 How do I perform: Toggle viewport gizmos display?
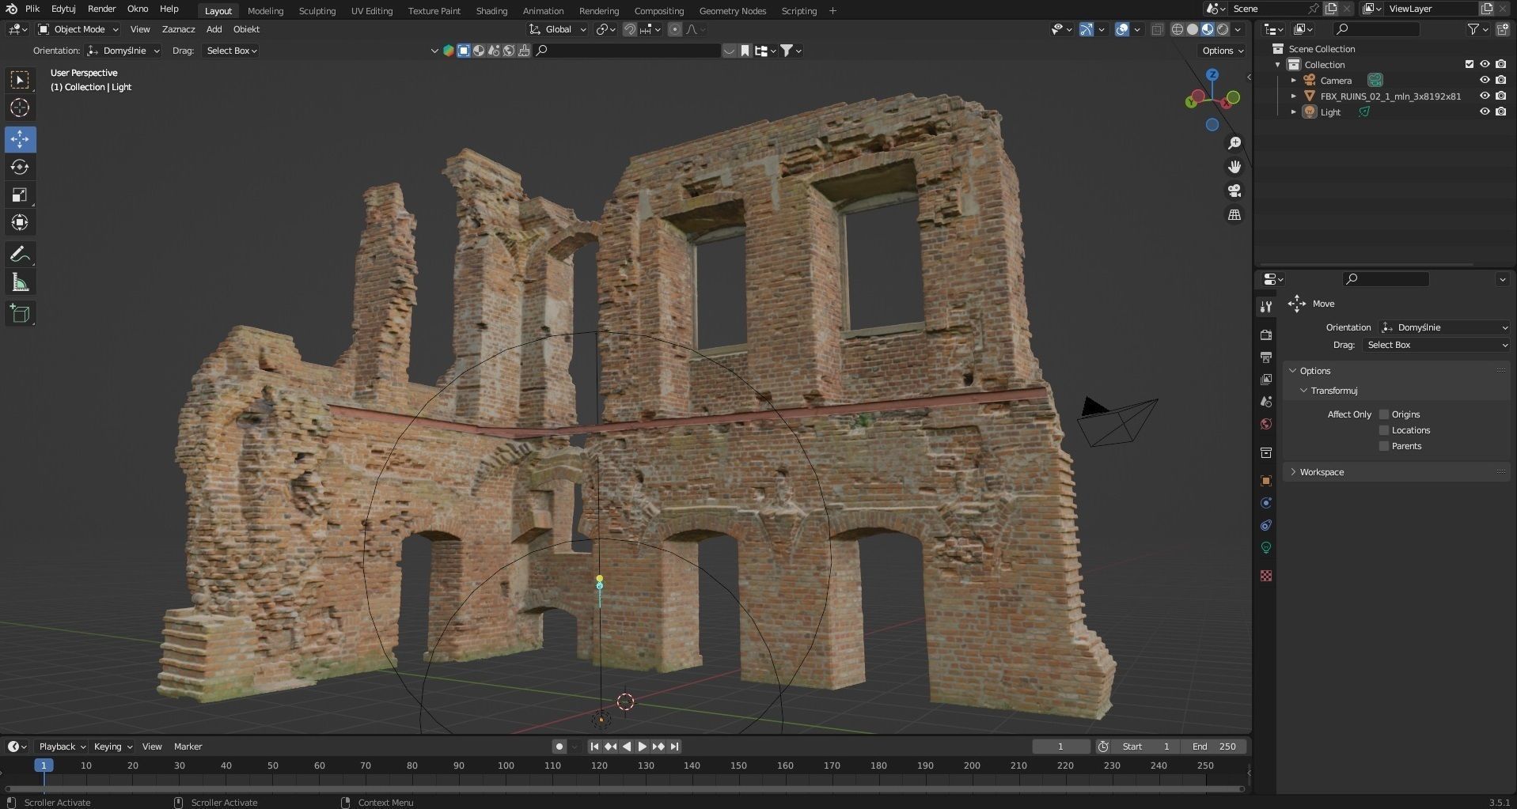pyautogui.click(x=1087, y=29)
